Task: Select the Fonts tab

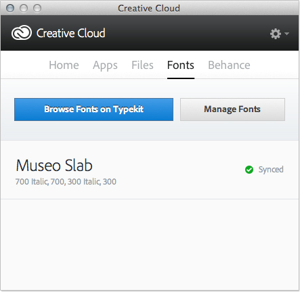Action: tap(181, 65)
